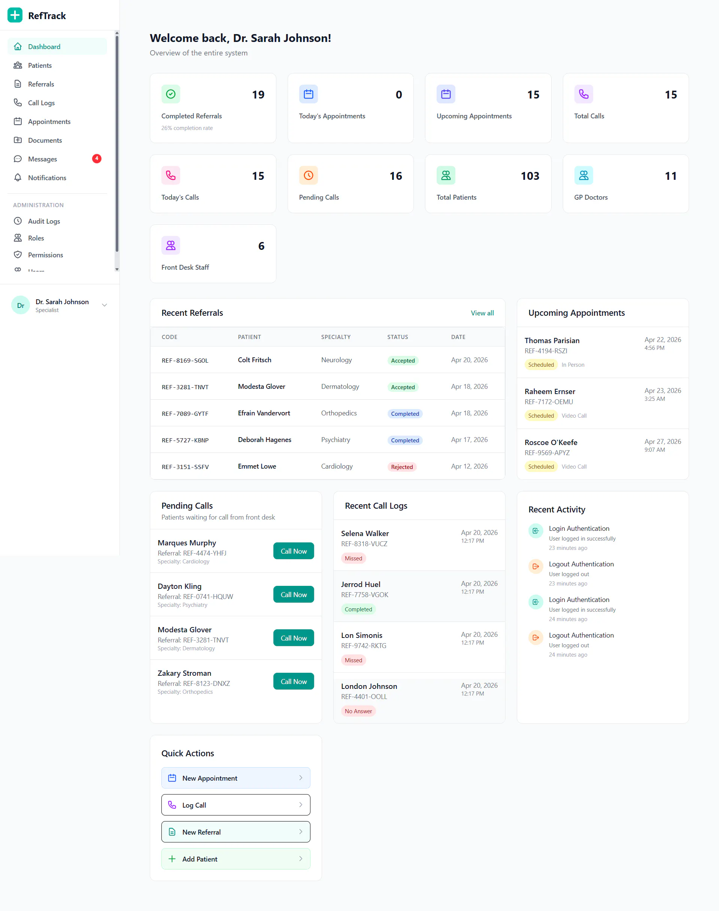Image resolution: width=719 pixels, height=911 pixels.
Task: Click the Front Desk Staff purple users icon
Action: pyautogui.click(x=170, y=245)
